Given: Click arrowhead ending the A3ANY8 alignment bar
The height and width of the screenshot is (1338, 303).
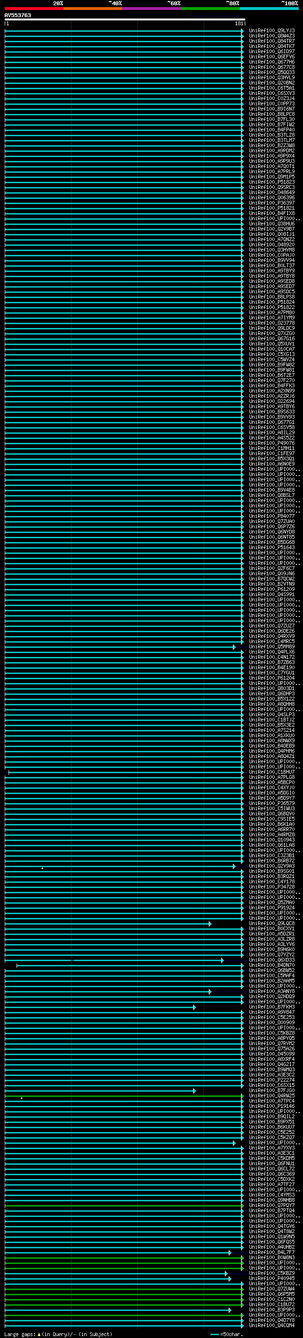Looking at the screenshot, I should click(x=210, y=992).
